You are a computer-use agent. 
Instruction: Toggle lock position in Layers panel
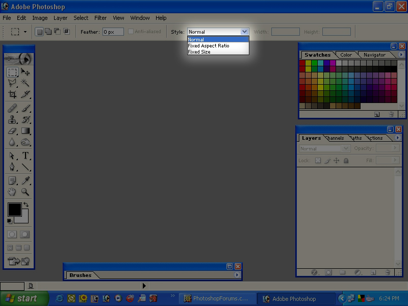[337, 161]
